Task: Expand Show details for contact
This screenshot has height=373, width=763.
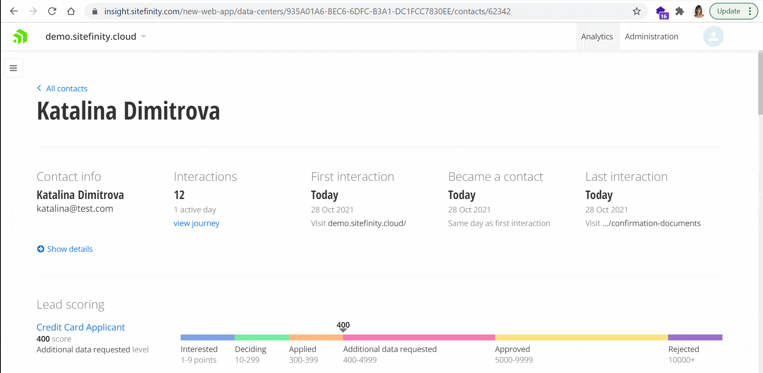Action: point(65,249)
